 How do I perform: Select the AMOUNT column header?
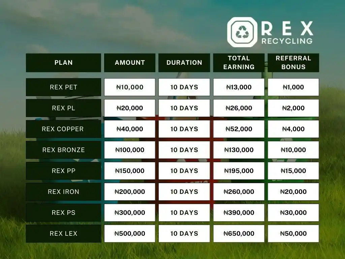tap(130, 62)
